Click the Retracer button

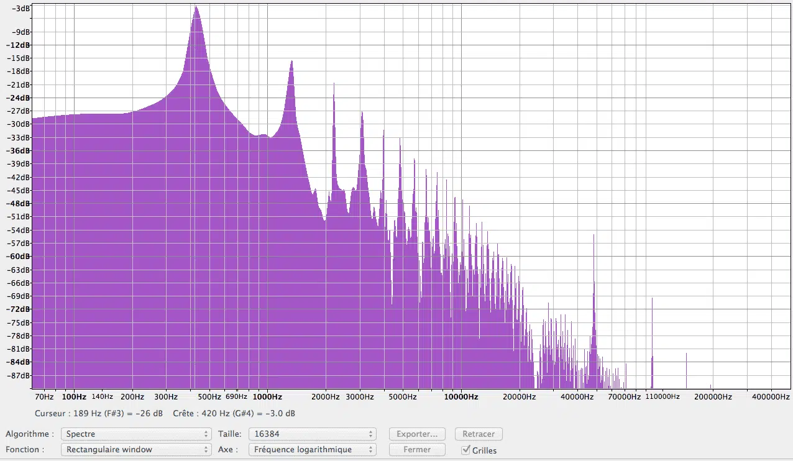(479, 434)
